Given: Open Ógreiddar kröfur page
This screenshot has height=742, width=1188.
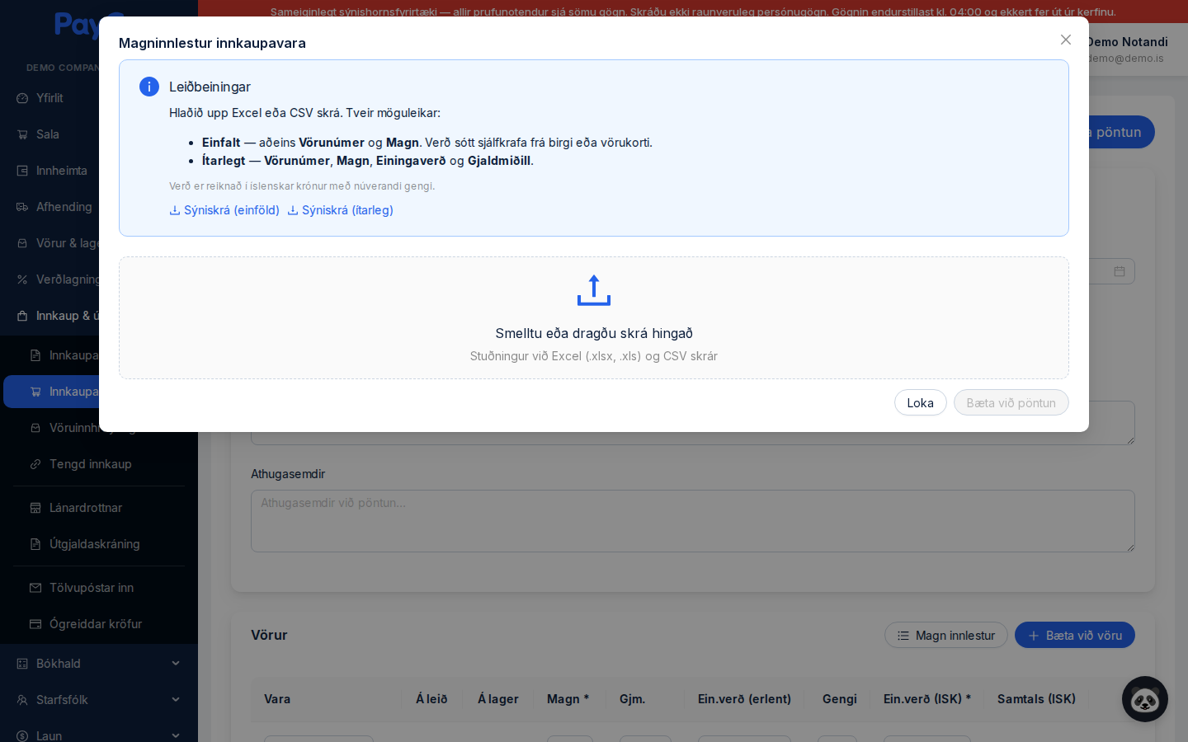Looking at the screenshot, I should point(96,624).
